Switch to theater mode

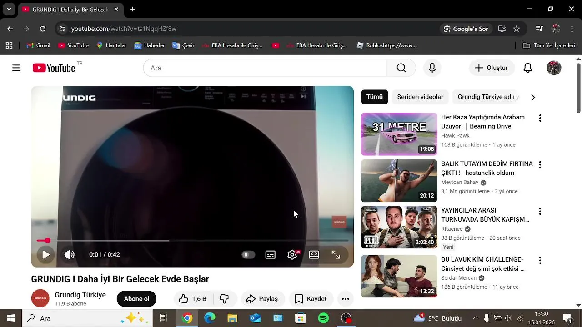pos(314,255)
